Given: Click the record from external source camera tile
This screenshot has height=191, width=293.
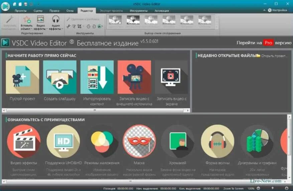Looking at the screenshot, I should (x=134, y=77).
